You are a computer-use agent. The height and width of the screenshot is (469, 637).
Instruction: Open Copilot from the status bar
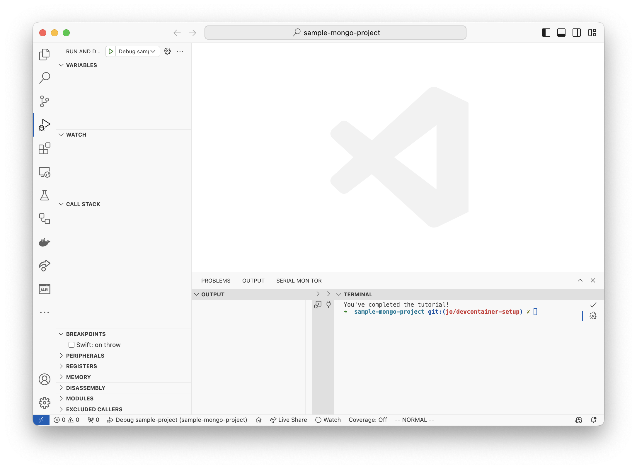(579, 420)
